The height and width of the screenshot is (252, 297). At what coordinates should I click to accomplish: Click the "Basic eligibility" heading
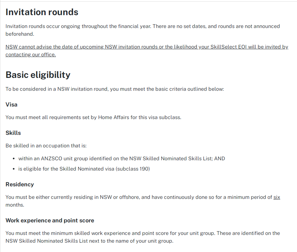pos(38,75)
